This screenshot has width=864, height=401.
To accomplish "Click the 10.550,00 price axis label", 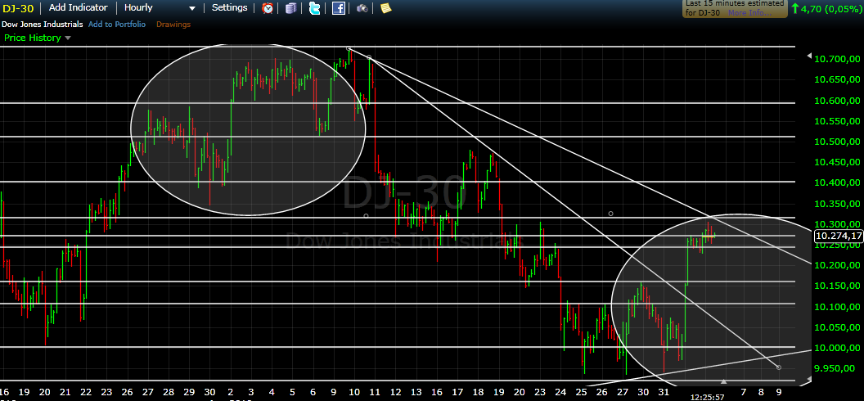I will 836,121.
